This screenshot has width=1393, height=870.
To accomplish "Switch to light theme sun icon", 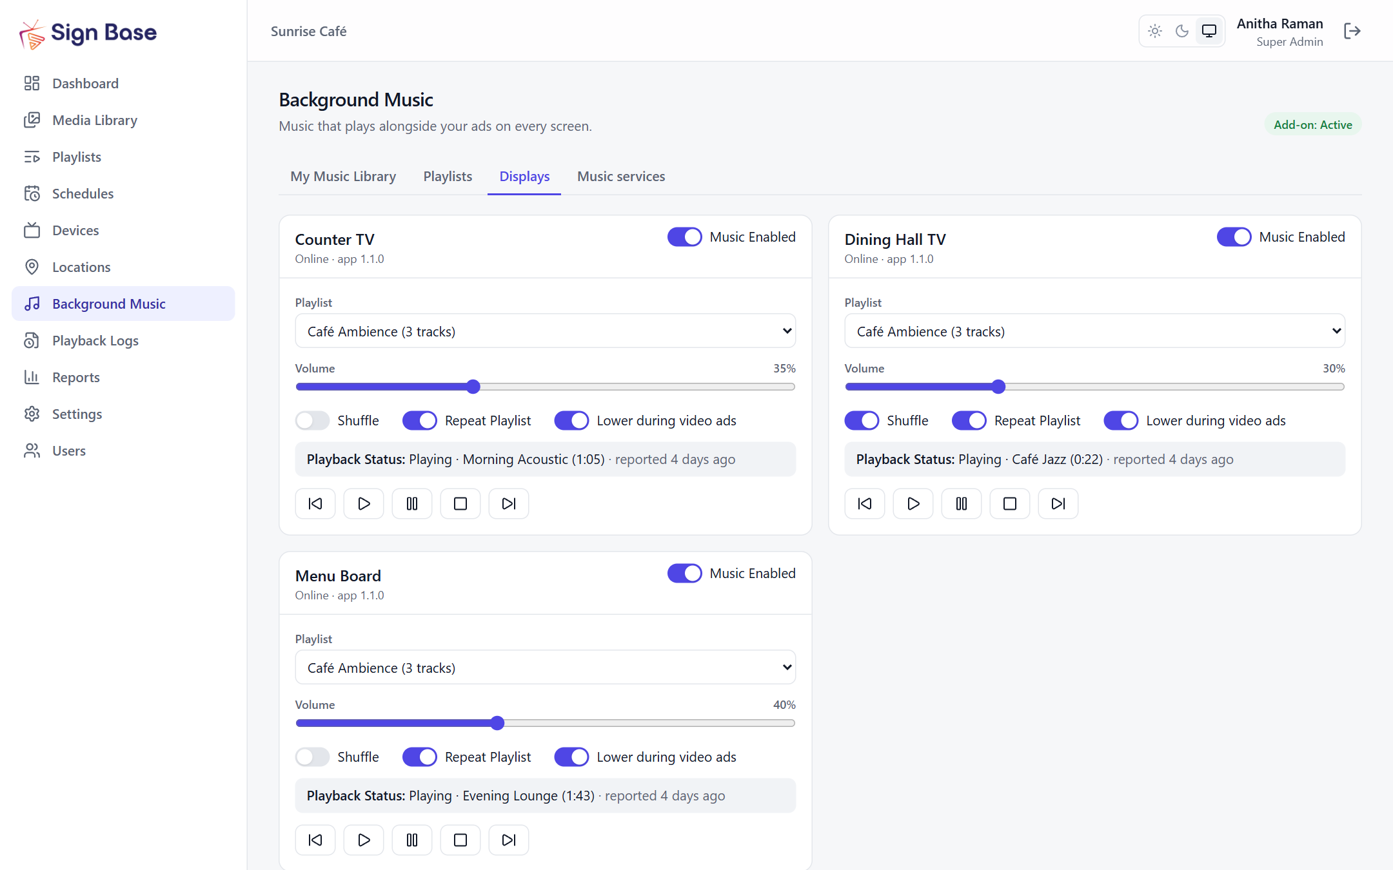I will click(x=1155, y=31).
